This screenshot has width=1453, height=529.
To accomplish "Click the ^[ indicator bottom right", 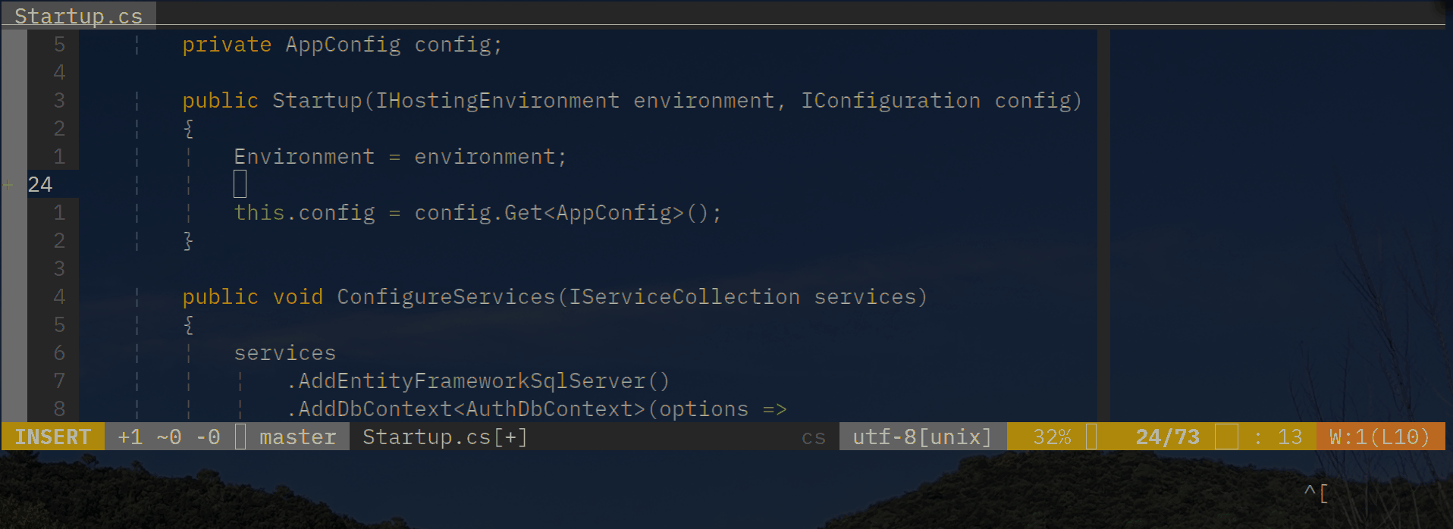I will 1317,493.
